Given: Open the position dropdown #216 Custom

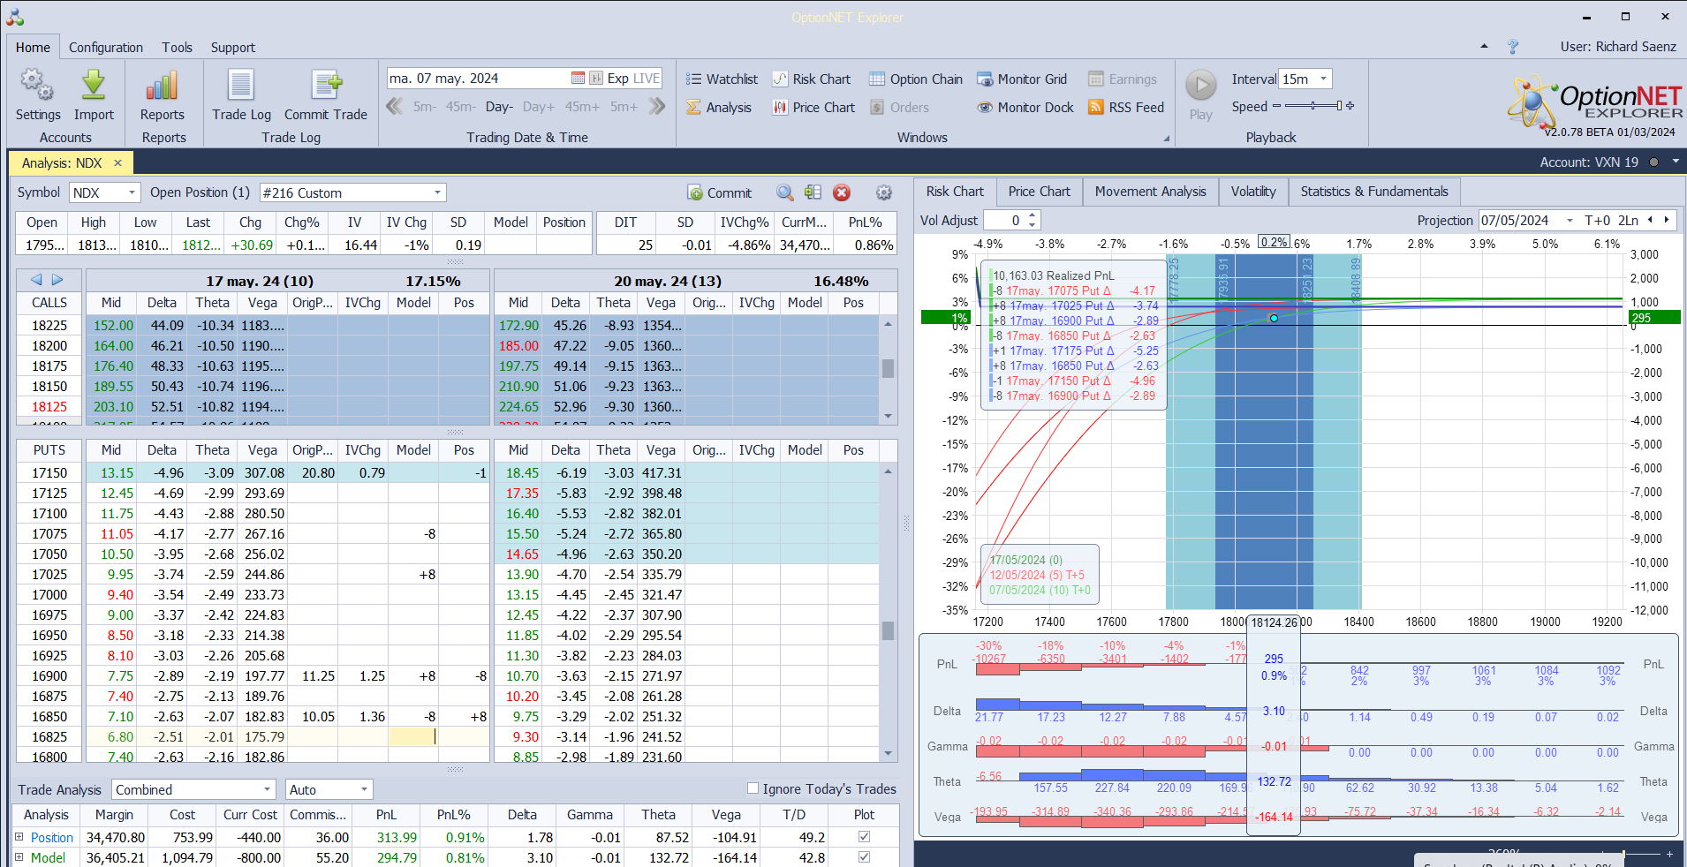Looking at the screenshot, I should pos(437,192).
